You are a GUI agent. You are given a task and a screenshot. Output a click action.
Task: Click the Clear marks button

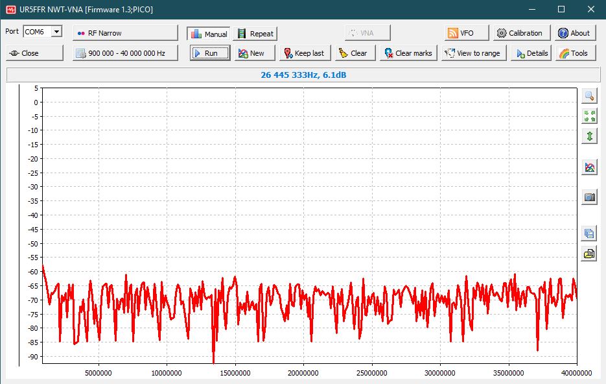point(408,53)
